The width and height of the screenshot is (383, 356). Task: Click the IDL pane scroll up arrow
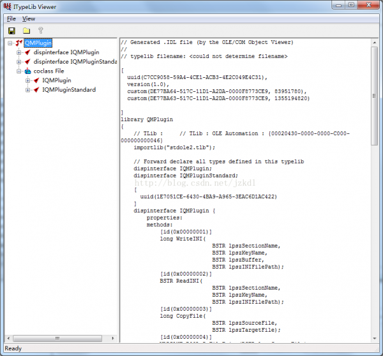tap(375, 43)
